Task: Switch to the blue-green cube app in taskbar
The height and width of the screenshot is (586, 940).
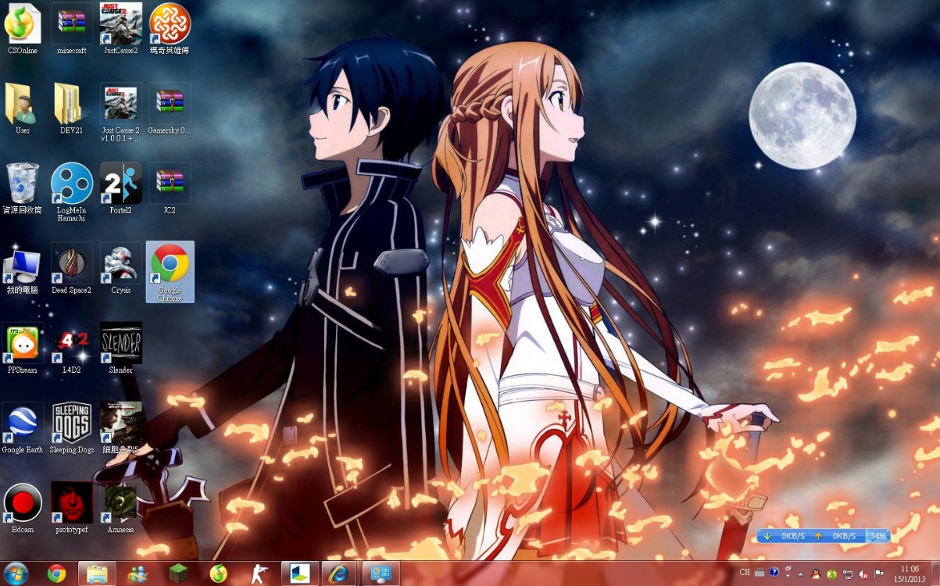Action: [x=300, y=573]
